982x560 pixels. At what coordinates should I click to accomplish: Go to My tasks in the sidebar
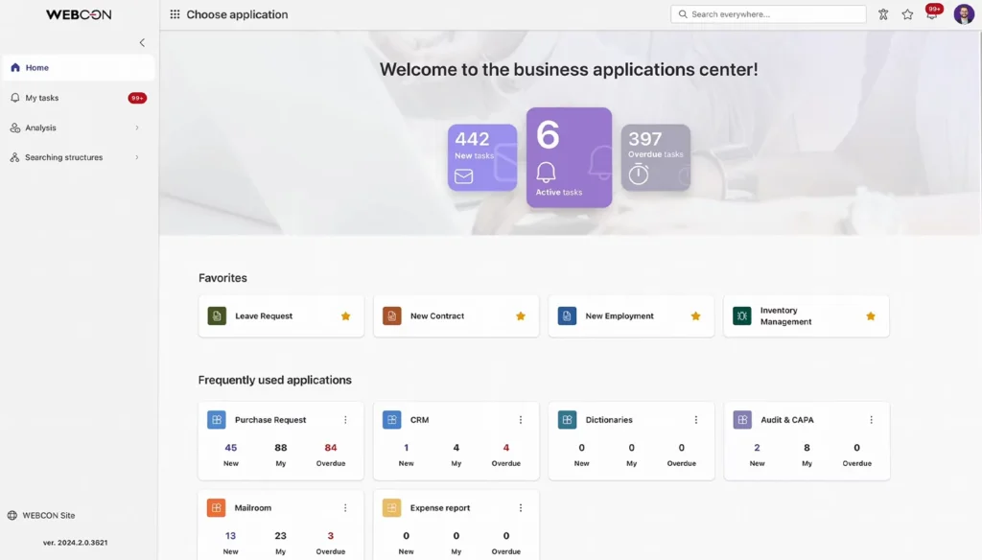(43, 97)
